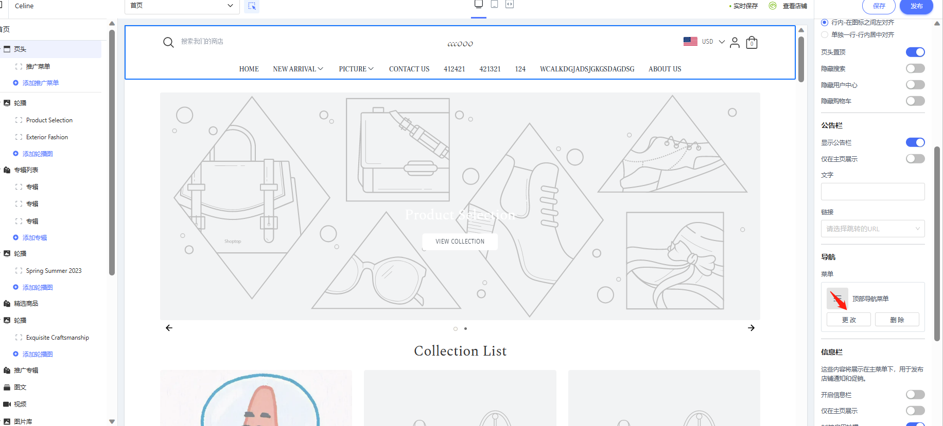Select 推广菜单 item under 页头
This screenshot has height=426, width=943.
pos(38,66)
